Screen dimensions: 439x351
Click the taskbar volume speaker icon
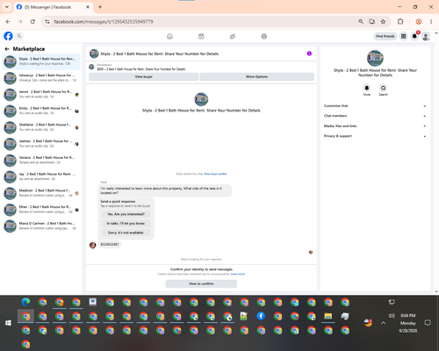(392, 316)
